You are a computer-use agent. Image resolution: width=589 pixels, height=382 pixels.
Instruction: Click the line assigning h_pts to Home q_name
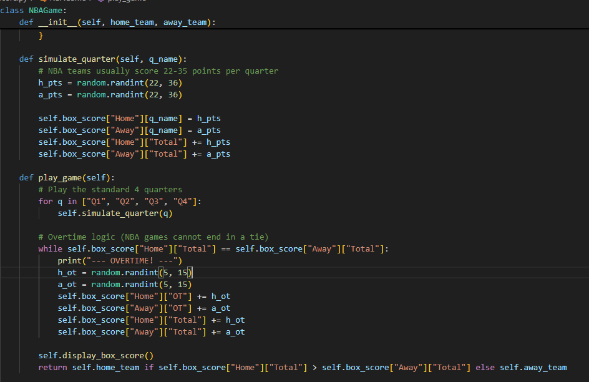tap(129, 119)
